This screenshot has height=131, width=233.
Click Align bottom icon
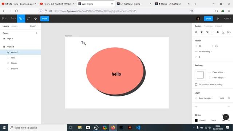tap(223, 32)
